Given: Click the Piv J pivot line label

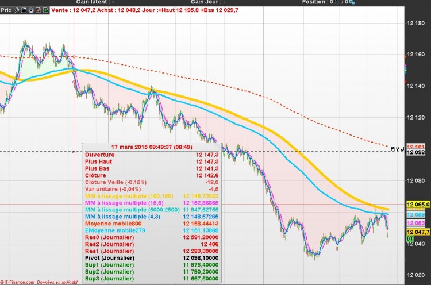Looking at the screenshot, I should coord(397,149).
